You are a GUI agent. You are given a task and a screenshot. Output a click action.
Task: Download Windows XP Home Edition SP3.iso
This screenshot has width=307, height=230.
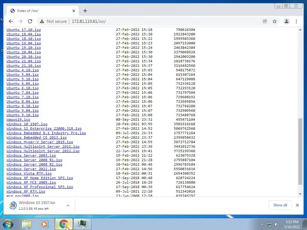click(x=40, y=178)
